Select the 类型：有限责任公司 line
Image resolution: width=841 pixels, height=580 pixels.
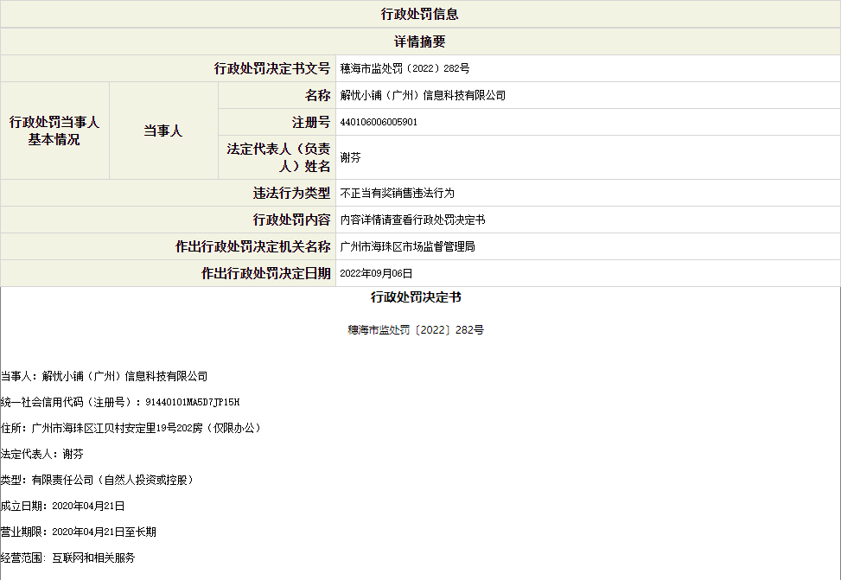coord(98,480)
